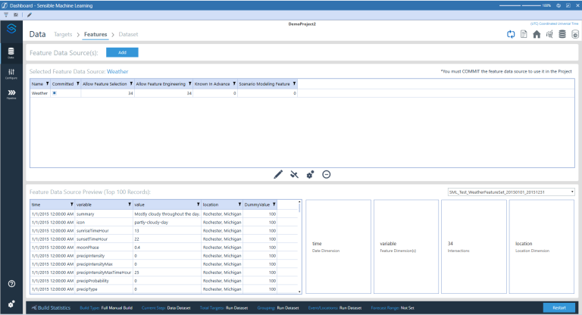Adjust the zoom slider in title bar
The height and width of the screenshot is (315, 582).
(520, 5)
